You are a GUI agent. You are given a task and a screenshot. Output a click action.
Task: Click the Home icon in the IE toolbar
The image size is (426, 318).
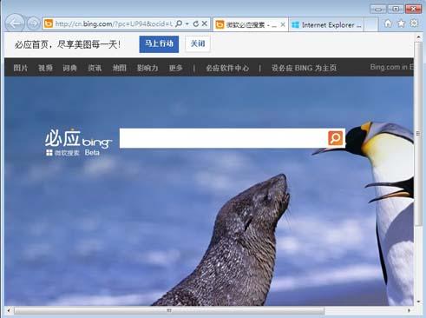point(388,23)
